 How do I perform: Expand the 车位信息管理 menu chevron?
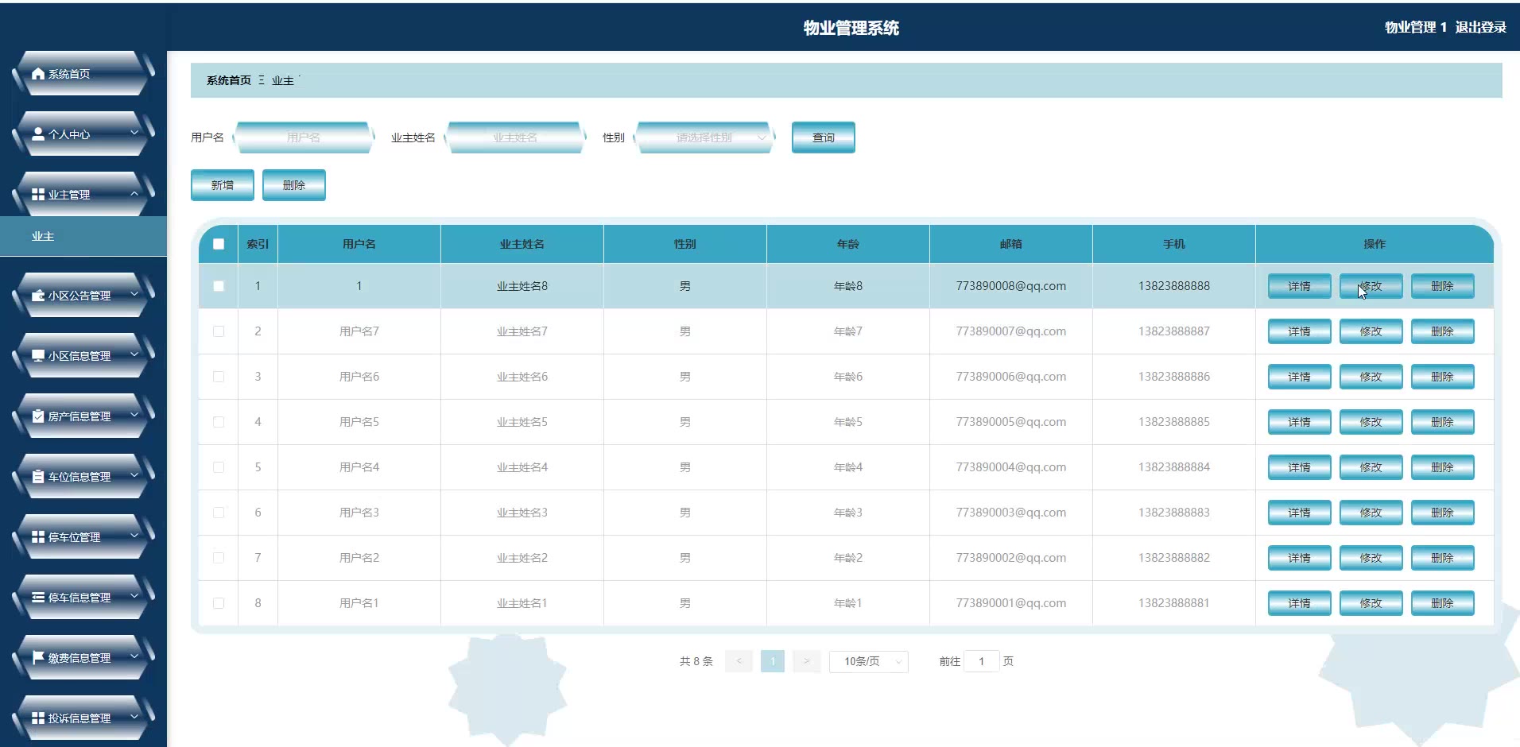[134, 476]
